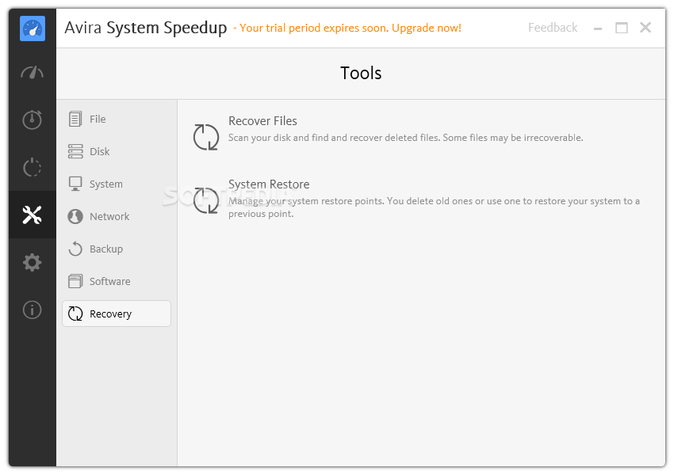Click the Network category globe icon
The width and height of the screenshot is (674, 475).
(75, 216)
